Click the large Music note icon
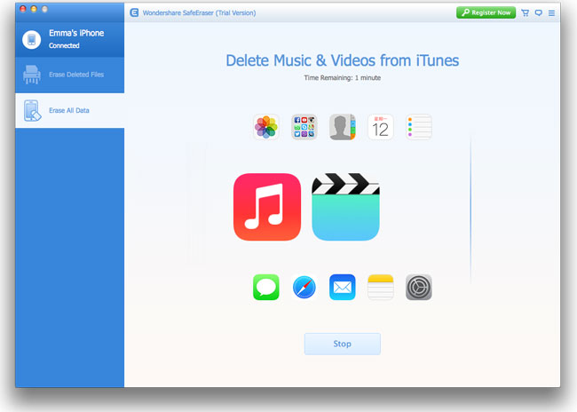577x412 pixels. [x=267, y=207]
